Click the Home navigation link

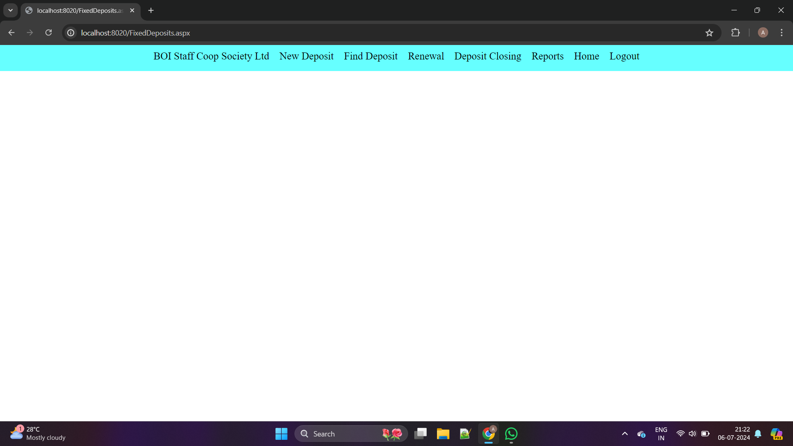586,56
